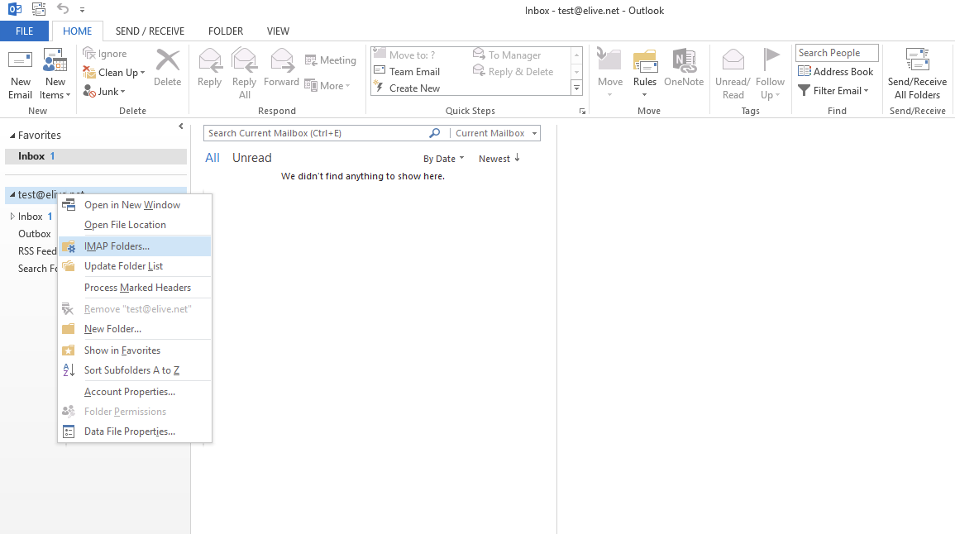
Task: Expand the Quick Steps gallery
Action: [x=576, y=88]
